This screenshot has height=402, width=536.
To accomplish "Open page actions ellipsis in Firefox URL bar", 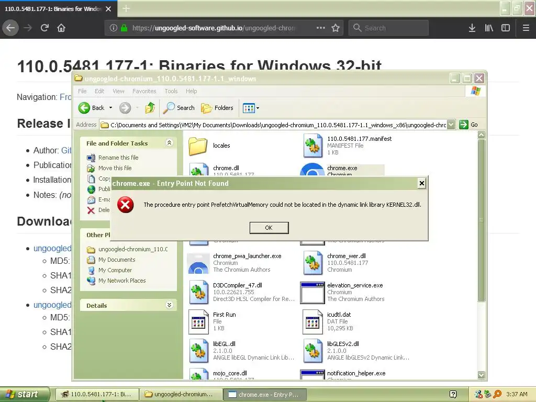I will (x=321, y=28).
